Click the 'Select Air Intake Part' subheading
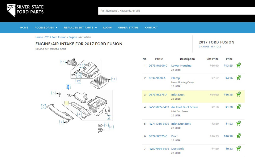Screen dimensions: 255x157 pos(51,49)
